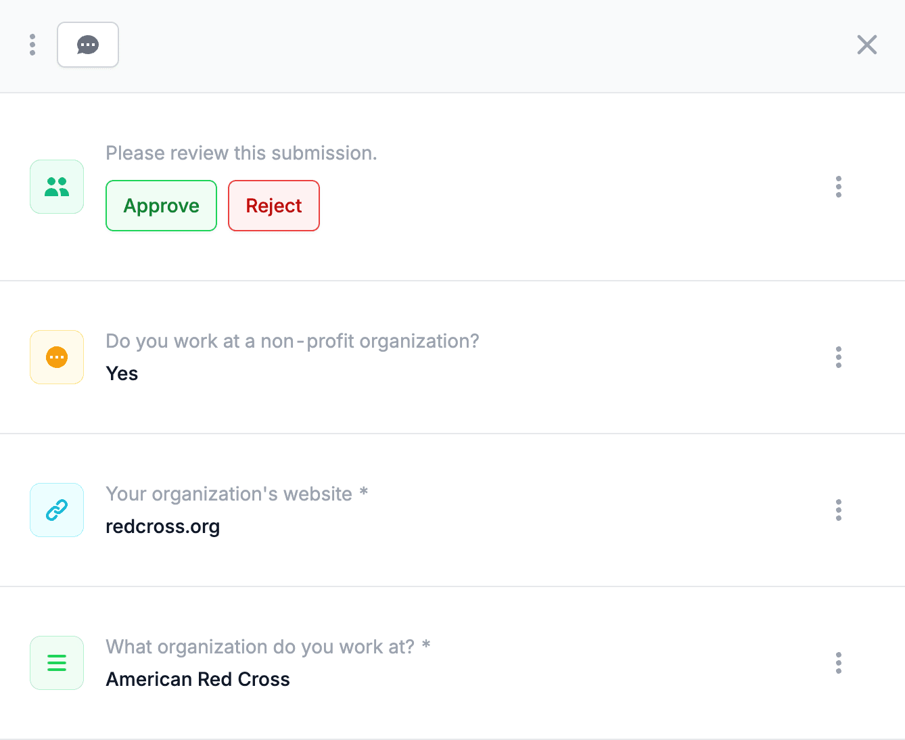Screen dimensions: 905x740
Task: Open the three-dot menu for the website field
Action: (838, 510)
